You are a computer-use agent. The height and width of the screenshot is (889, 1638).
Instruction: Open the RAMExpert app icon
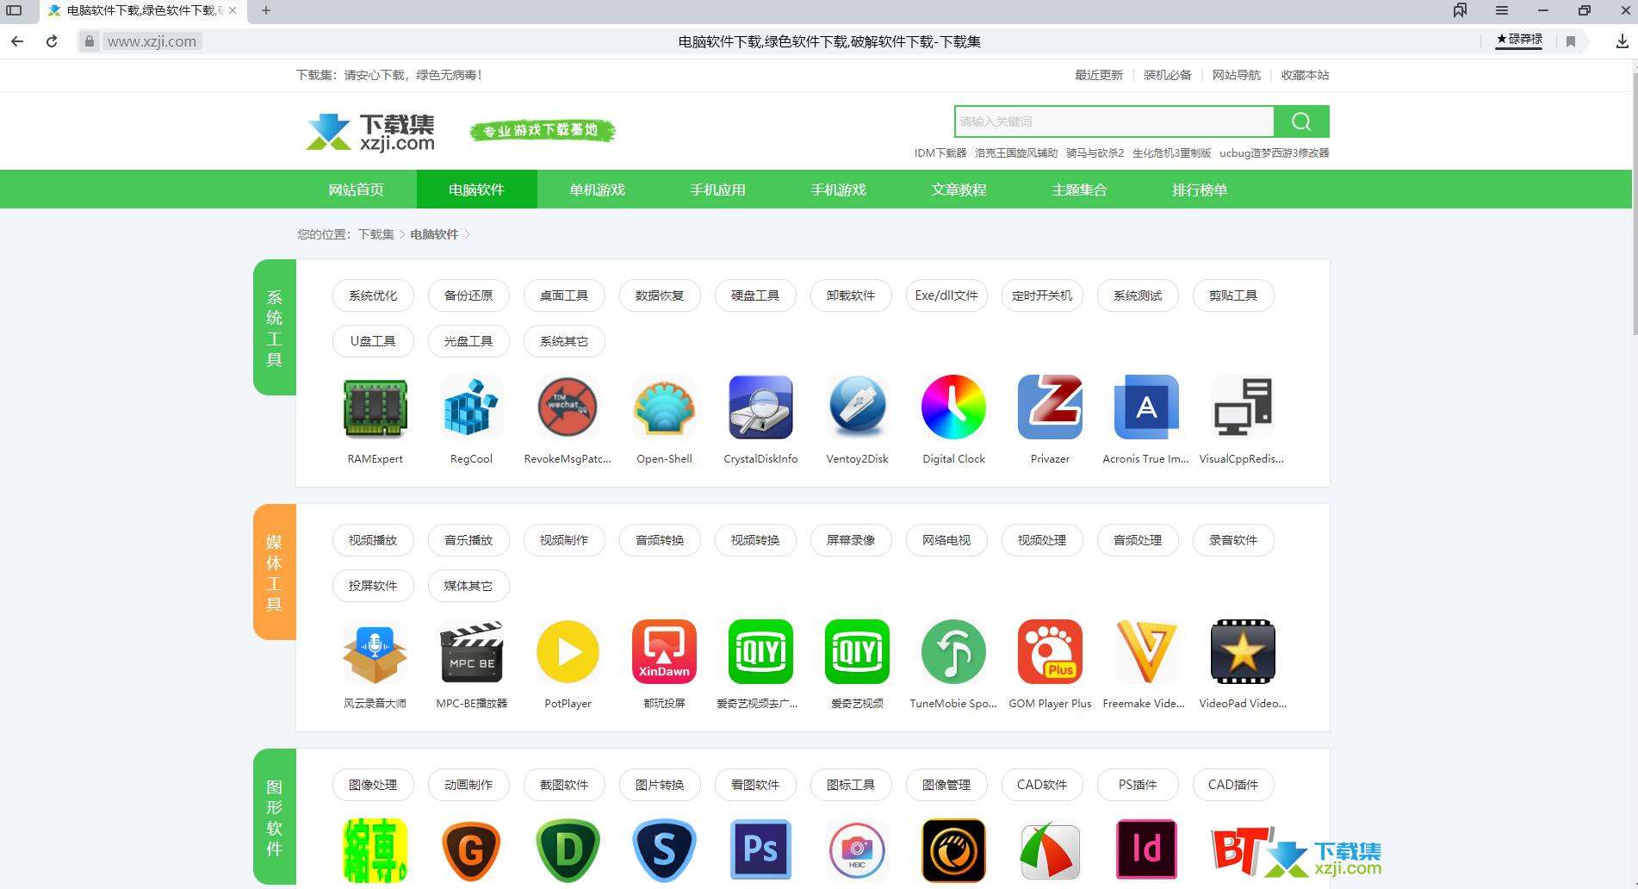(375, 407)
